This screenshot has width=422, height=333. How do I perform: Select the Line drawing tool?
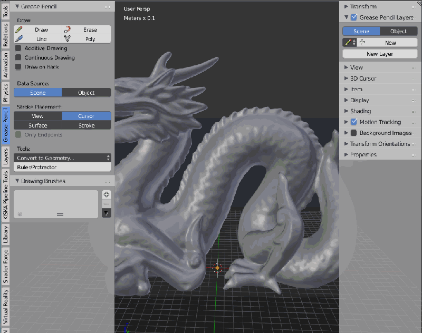pyautogui.click(x=37, y=38)
